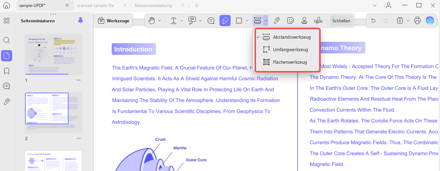Expand the text markup dropdown

(182, 21)
